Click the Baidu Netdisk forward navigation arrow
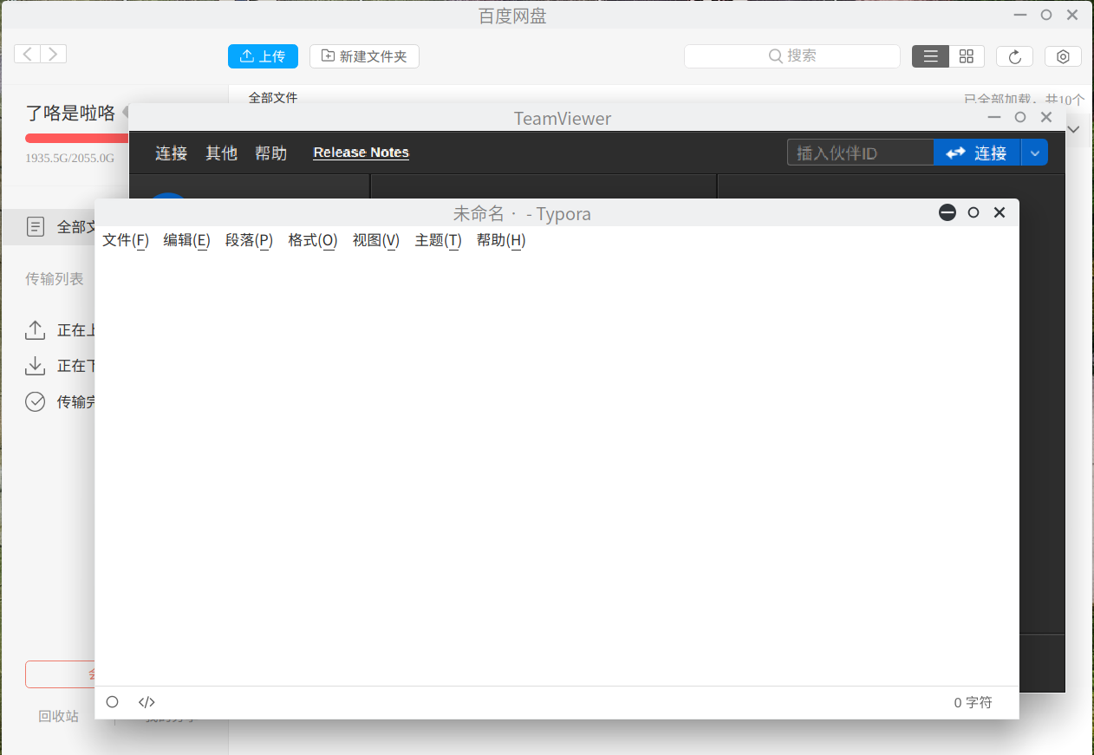Screen dimensions: 1094x755 tap(54, 55)
